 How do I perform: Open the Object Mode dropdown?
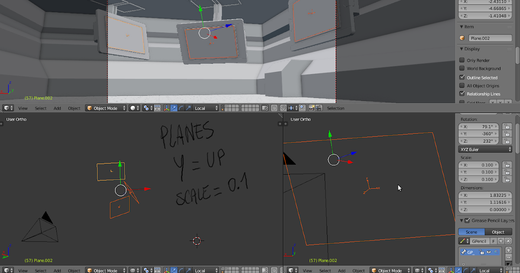coord(105,108)
